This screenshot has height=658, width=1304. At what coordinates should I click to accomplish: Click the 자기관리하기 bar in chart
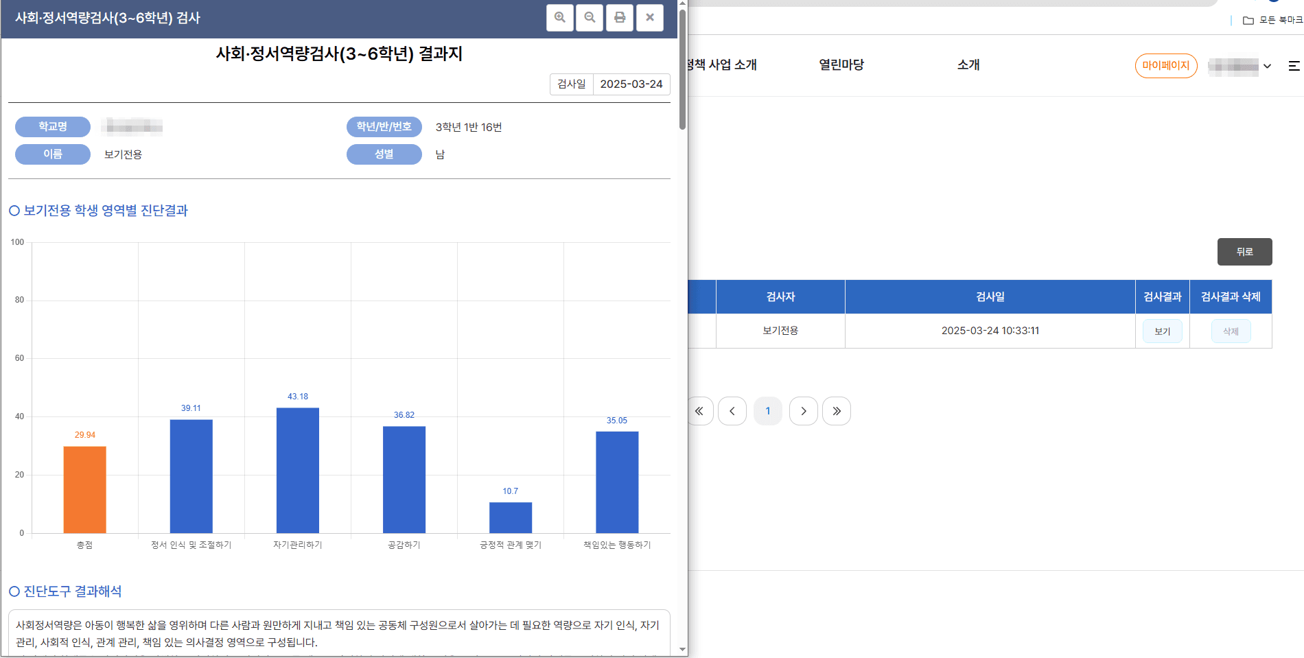pyautogui.click(x=298, y=471)
